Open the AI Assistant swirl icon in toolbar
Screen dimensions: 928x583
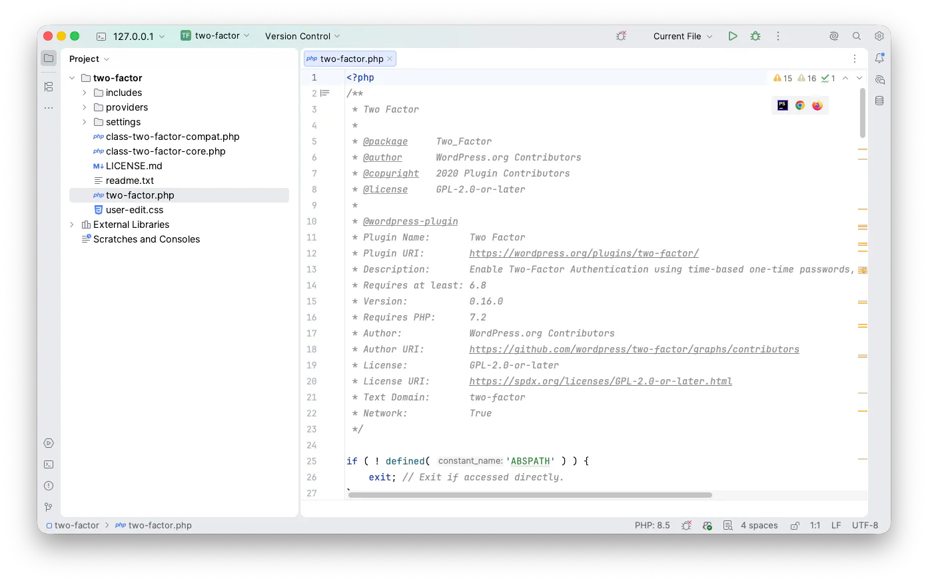834,36
